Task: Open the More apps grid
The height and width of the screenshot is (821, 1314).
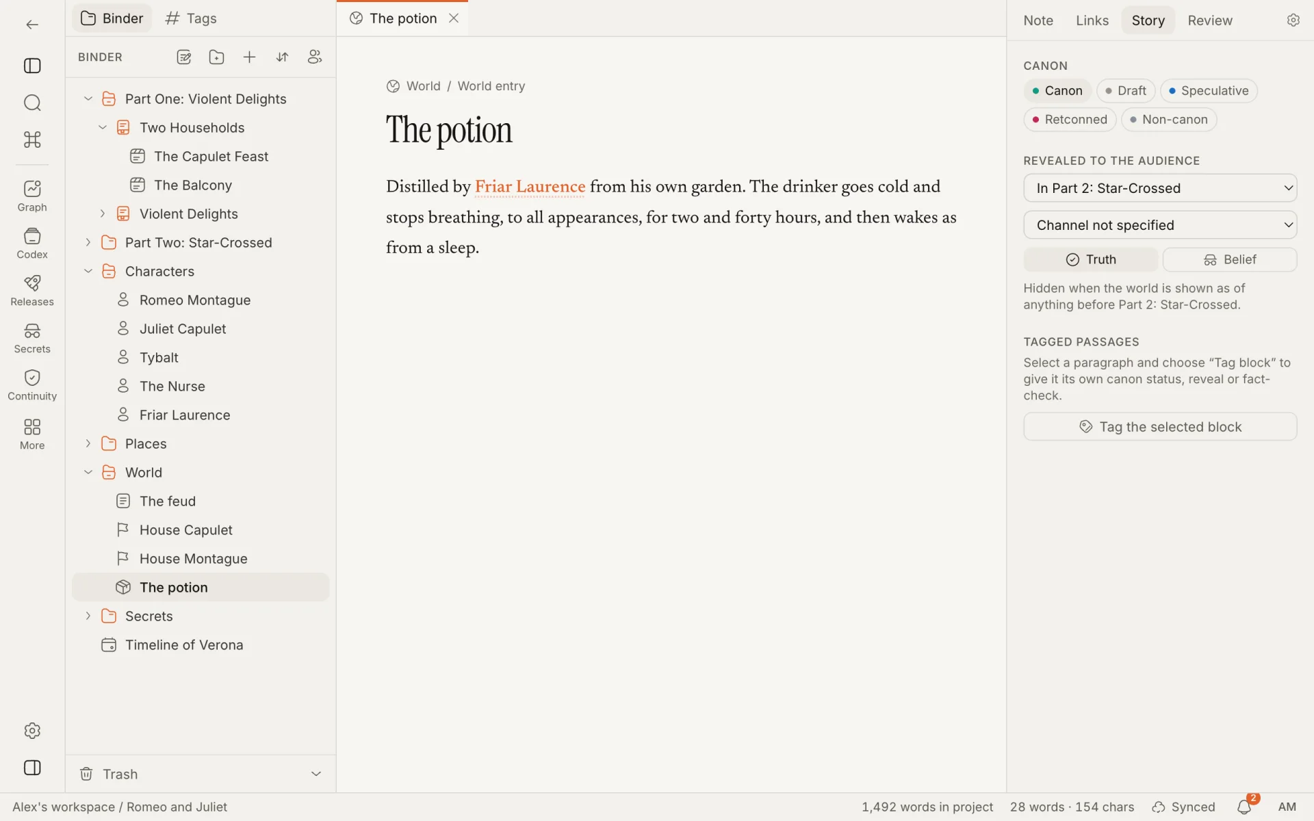Action: click(32, 434)
